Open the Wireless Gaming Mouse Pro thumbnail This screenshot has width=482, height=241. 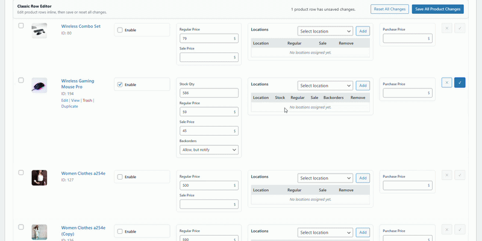[x=39, y=85]
